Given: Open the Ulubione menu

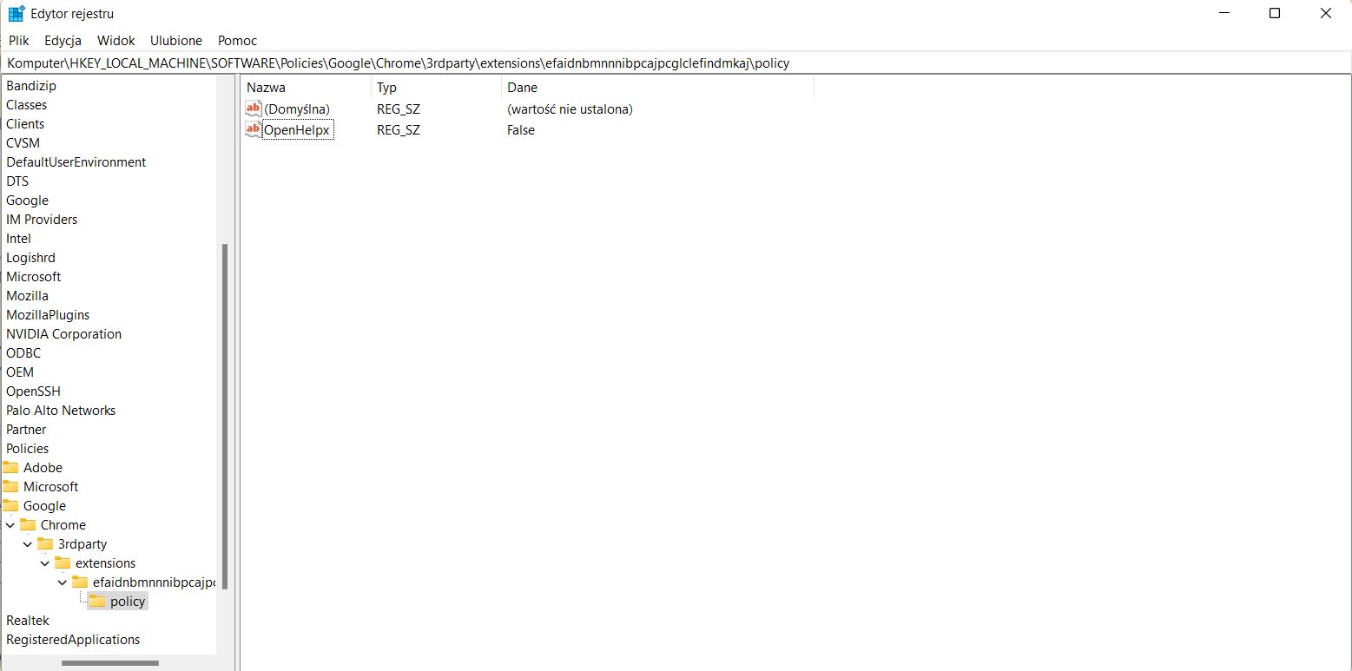Looking at the screenshot, I should pos(175,40).
